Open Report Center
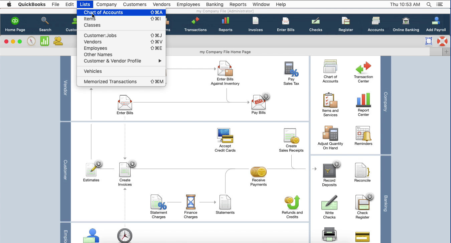The height and width of the screenshot is (243, 451). 363,105
